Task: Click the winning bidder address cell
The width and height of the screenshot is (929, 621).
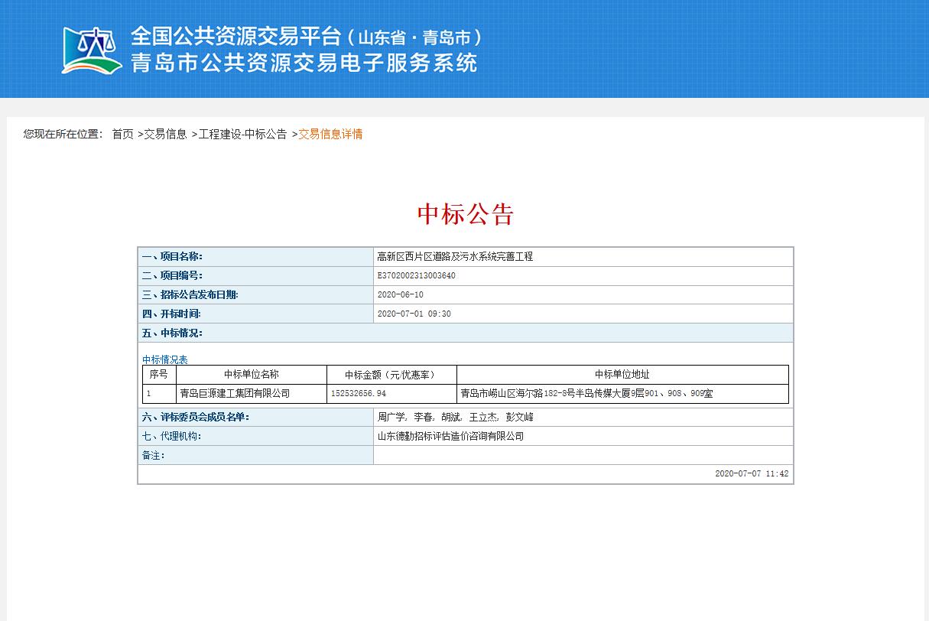Action: [x=586, y=394]
